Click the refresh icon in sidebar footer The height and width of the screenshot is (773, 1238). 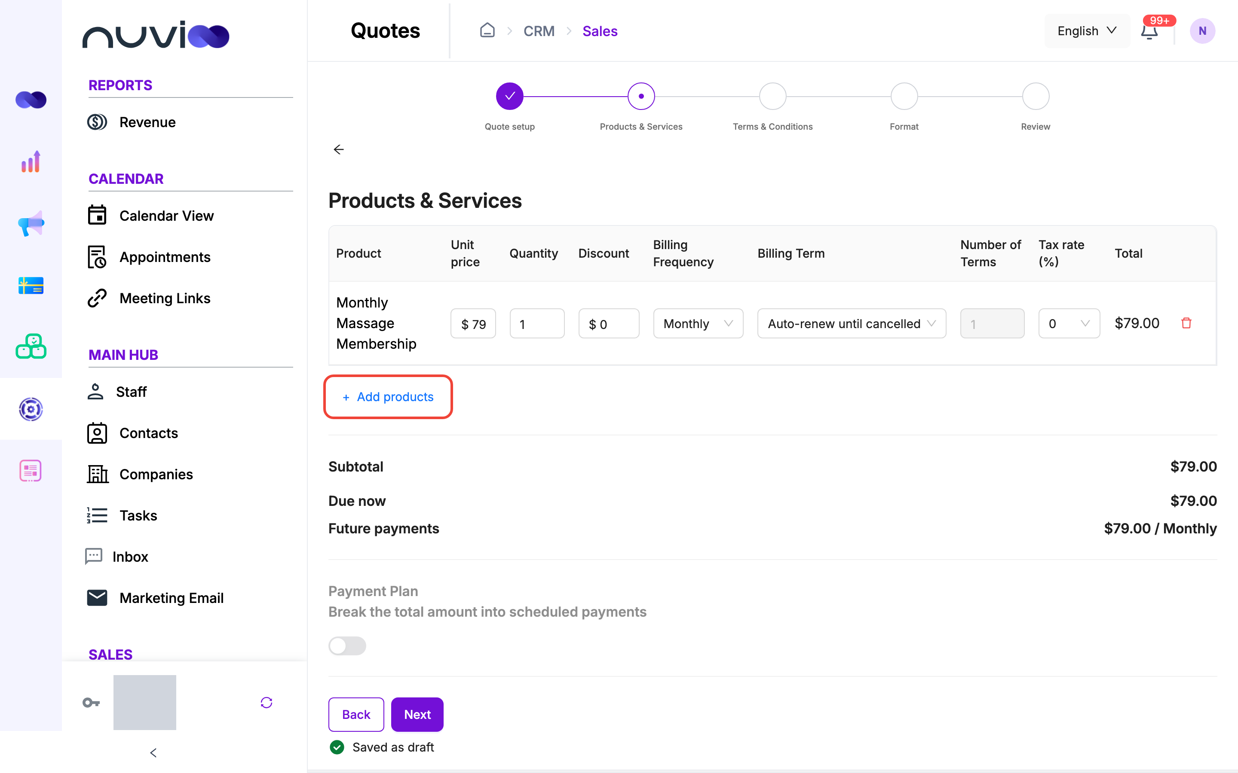pos(266,703)
